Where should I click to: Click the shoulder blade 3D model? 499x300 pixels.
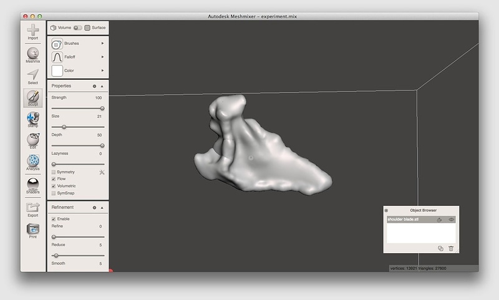[263, 145]
